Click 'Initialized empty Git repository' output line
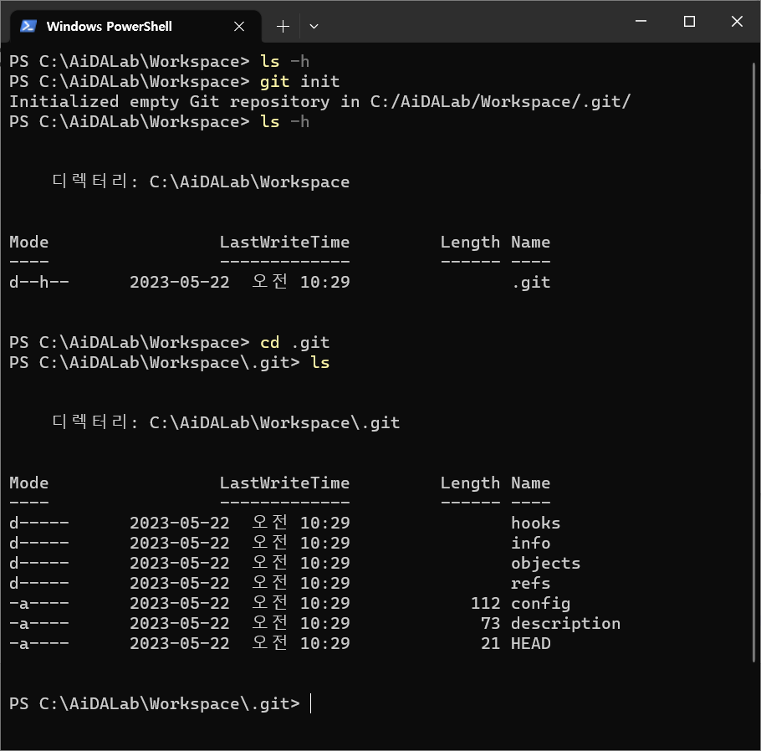 pyautogui.click(x=319, y=101)
